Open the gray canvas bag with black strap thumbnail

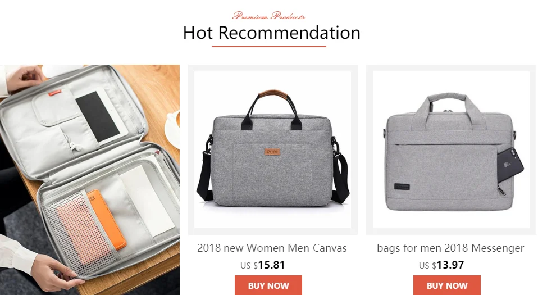pyautogui.click(x=272, y=149)
